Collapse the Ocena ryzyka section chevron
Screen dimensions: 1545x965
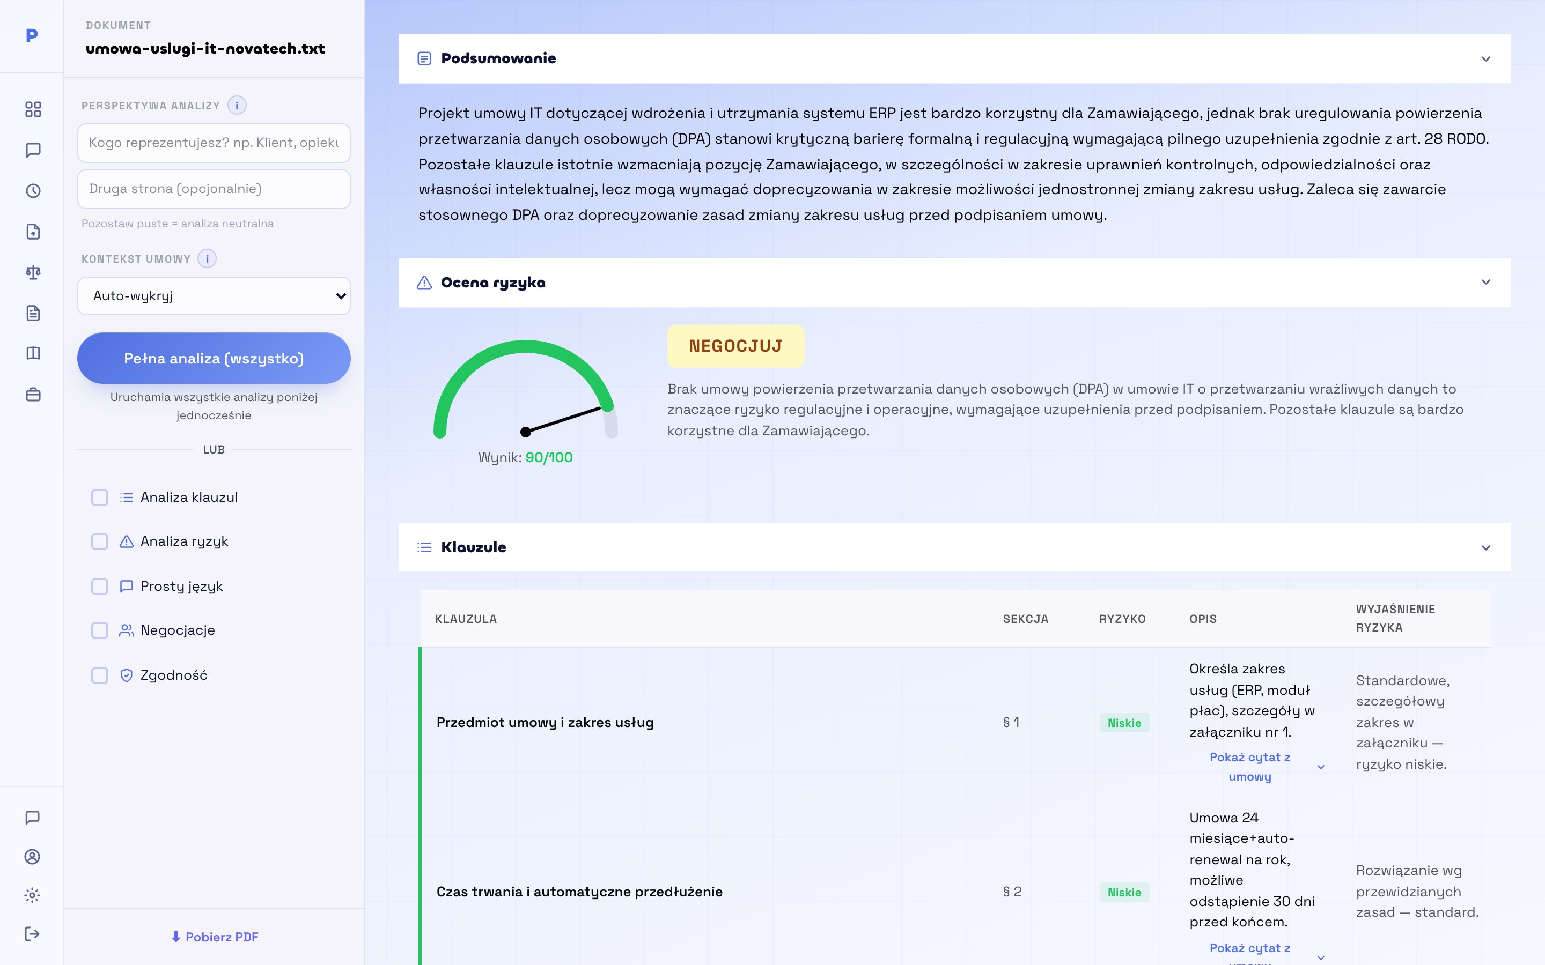point(1485,282)
